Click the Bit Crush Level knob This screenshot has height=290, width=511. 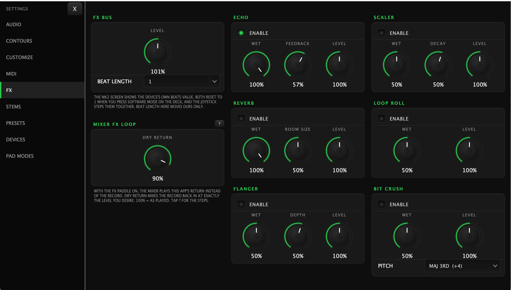(x=469, y=236)
